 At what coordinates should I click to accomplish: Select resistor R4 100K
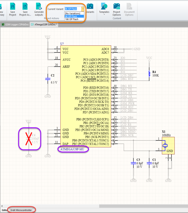pos(149,74)
